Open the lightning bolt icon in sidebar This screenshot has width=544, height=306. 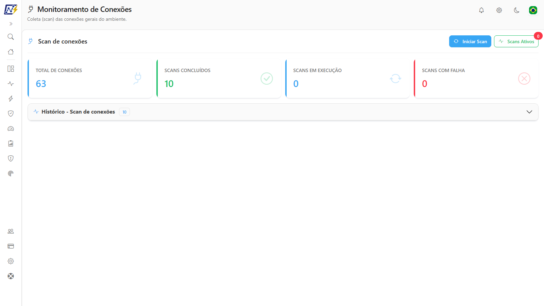click(x=11, y=99)
